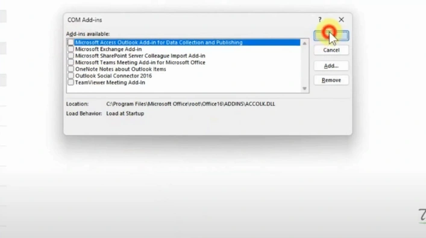Screen dimensions: 426x238
Task: Select TeamViewer Meeting Add-In row text
Action: (x=110, y=82)
